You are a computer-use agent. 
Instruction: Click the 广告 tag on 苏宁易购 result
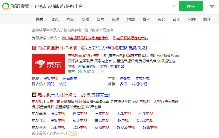click(73, 133)
